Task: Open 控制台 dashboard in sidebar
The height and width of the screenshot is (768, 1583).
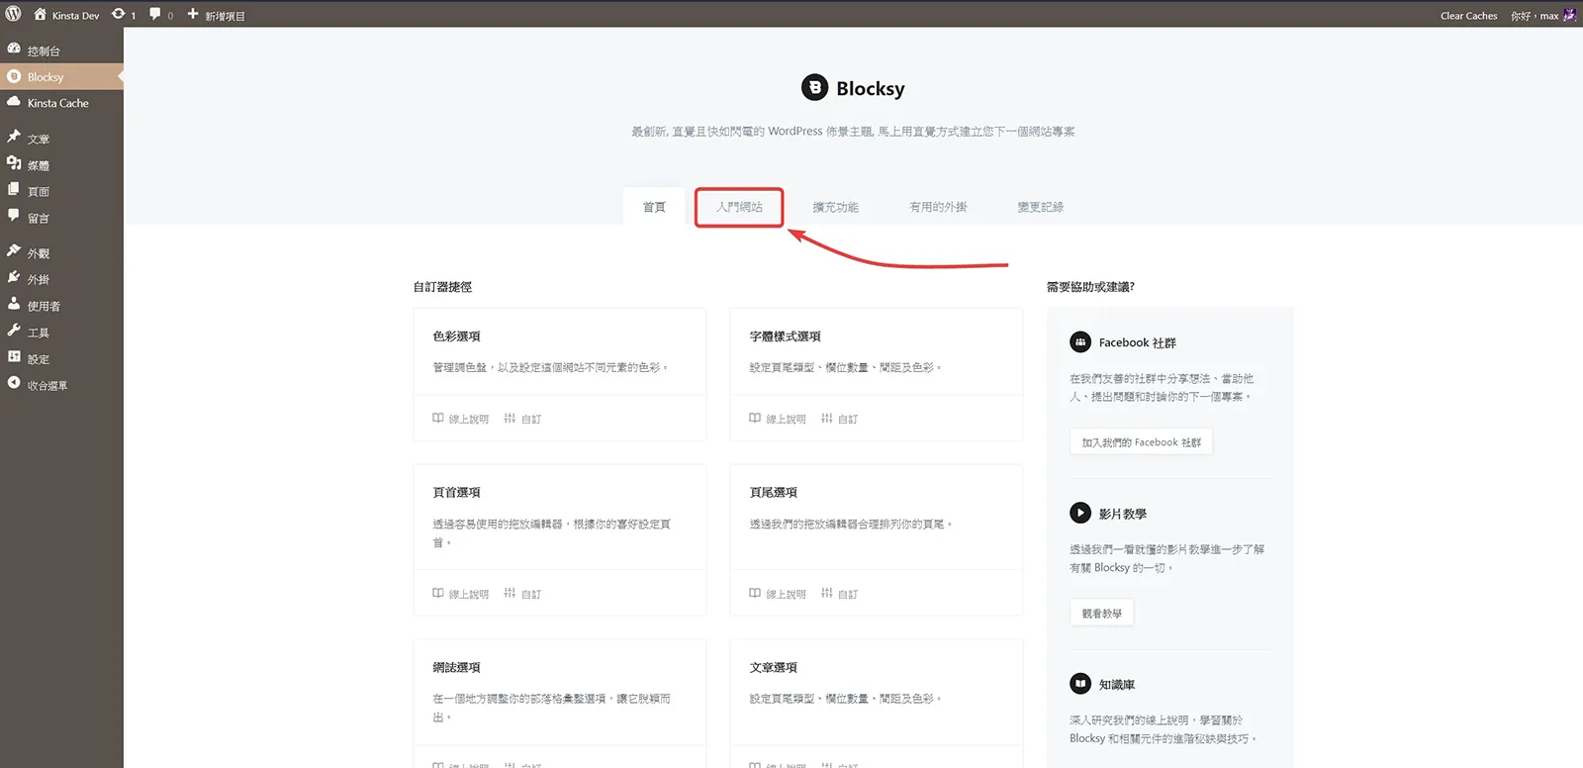Action: [61, 50]
